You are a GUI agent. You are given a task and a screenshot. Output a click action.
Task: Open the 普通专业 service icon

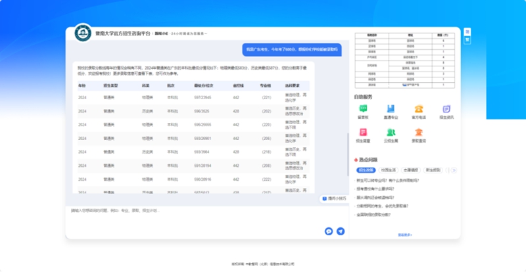coord(391,110)
